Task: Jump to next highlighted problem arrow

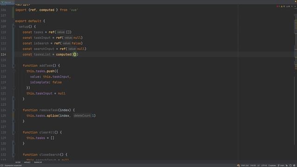Action: 295,6
